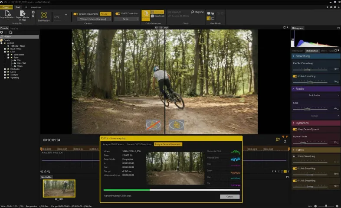Click the Export Media icon
The height and width of the screenshot is (208, 341).
coord(23,13)
